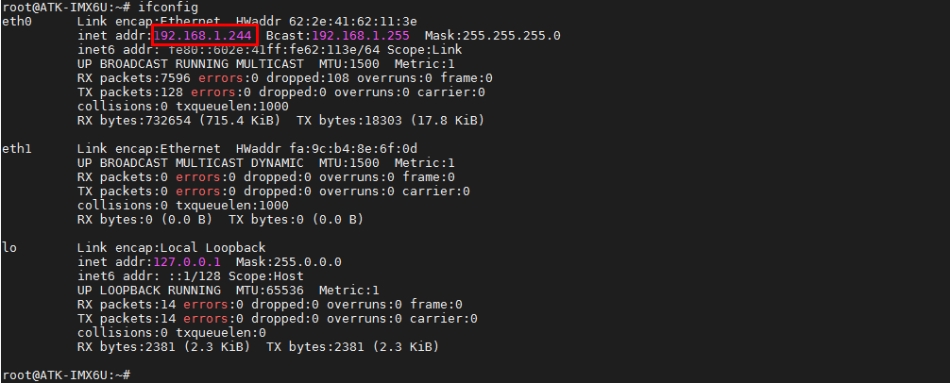
Task: Click the broadcast address 192.168.1.255
Action: (364, 36)
